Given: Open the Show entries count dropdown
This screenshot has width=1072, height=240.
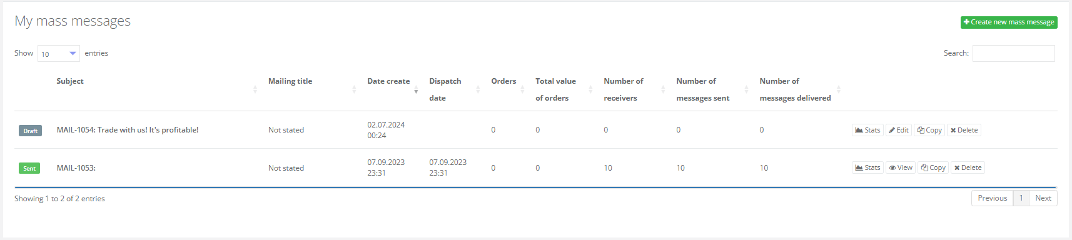Looking at the screenshot, I should pos(59,54).
